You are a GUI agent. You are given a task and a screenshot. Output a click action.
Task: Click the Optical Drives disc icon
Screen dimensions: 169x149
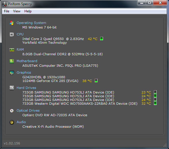click(x=12, y=111)
